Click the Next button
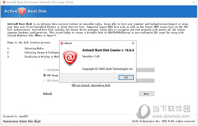 pyautogui.click(x=147, y=94)
